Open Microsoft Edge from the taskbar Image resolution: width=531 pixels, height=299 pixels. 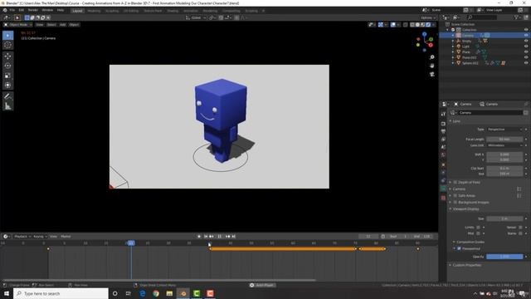coord(142,293)
